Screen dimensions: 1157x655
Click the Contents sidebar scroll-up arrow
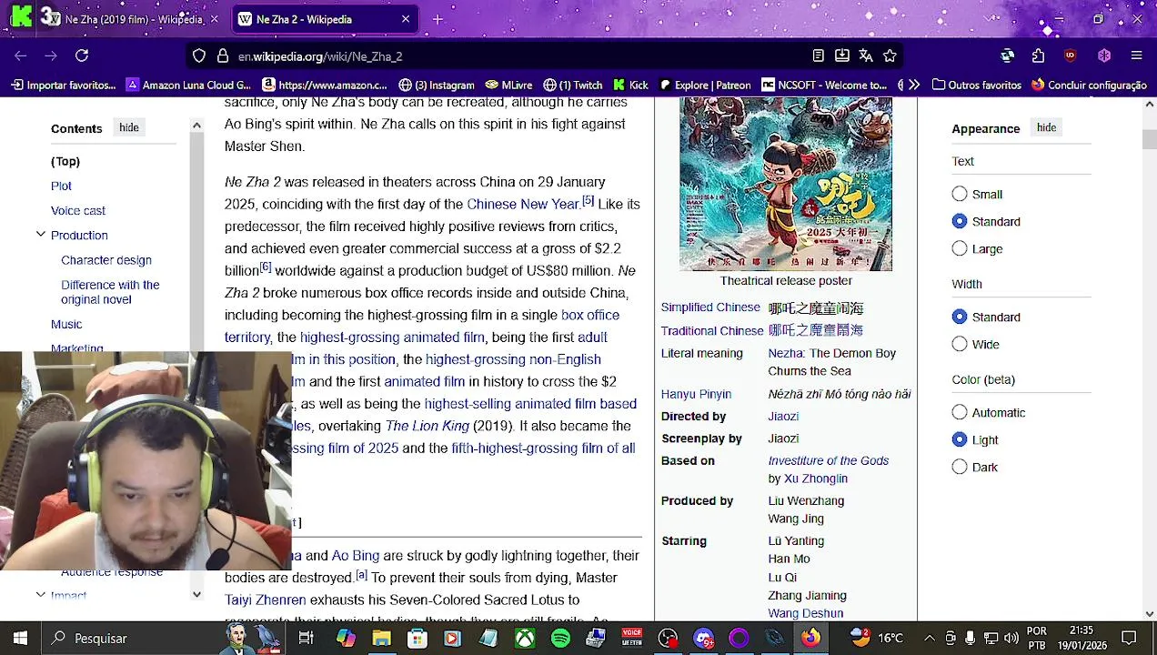(196, 126)
